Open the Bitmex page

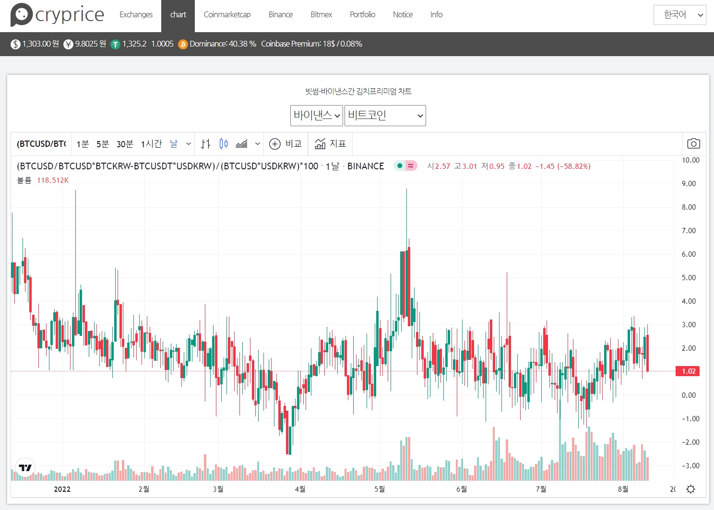click(321, 14)
